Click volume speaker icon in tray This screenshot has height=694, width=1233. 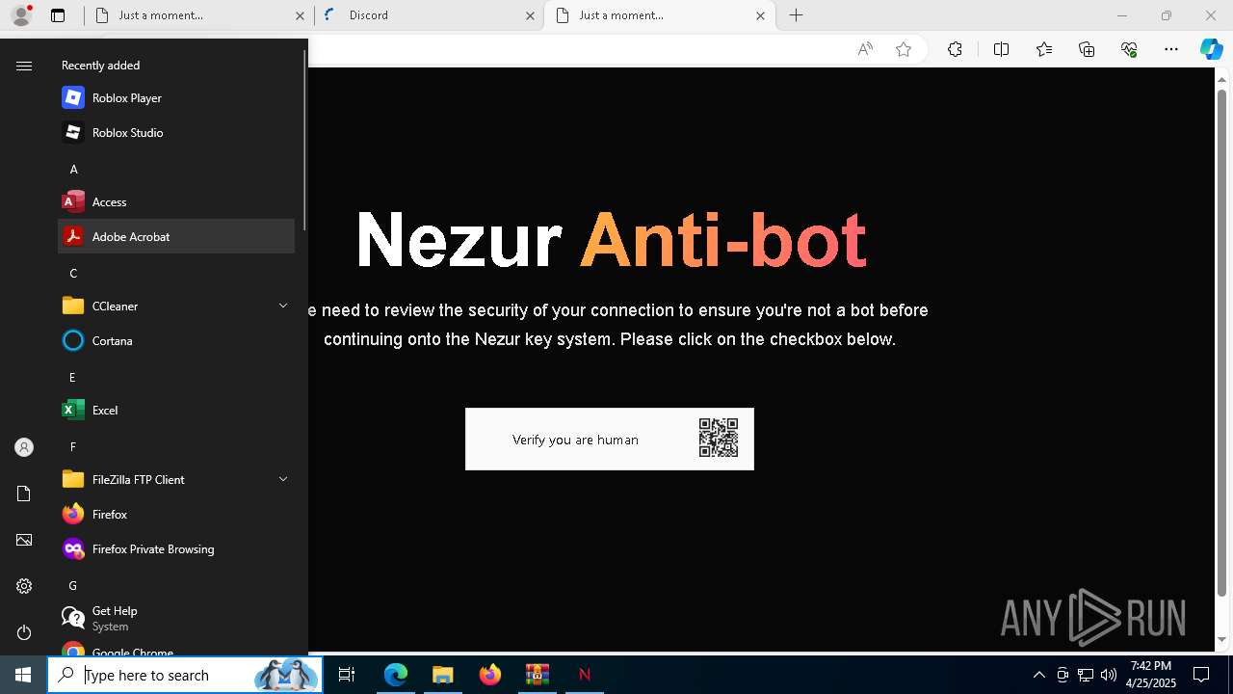(x=1108, y=675)
